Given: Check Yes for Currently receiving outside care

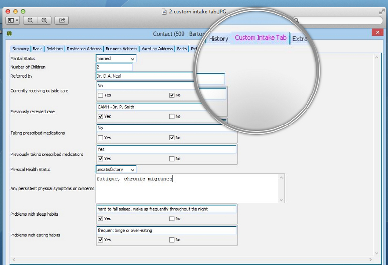Looking at the screenshot, I should coord(100,95).
